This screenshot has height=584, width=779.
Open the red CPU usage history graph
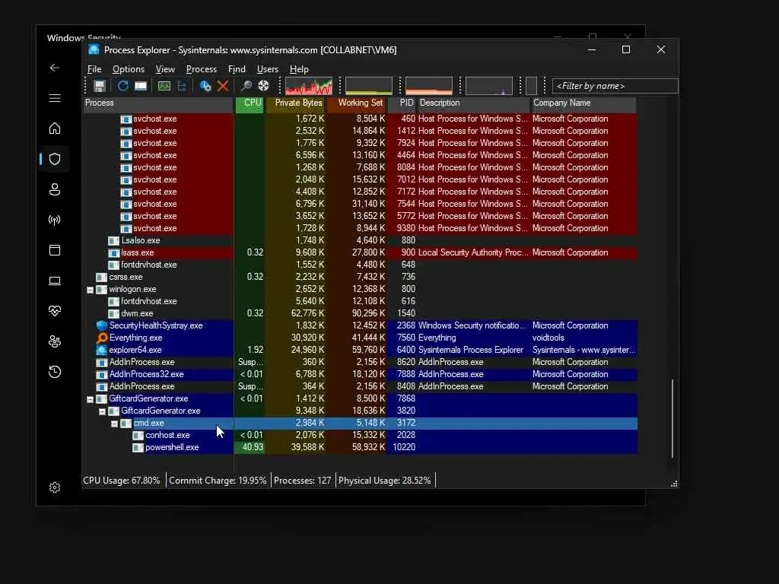coord(309,86)
